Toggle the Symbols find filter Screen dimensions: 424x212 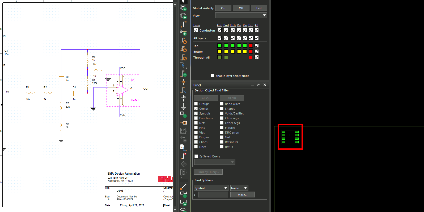(x=196, y=113)
